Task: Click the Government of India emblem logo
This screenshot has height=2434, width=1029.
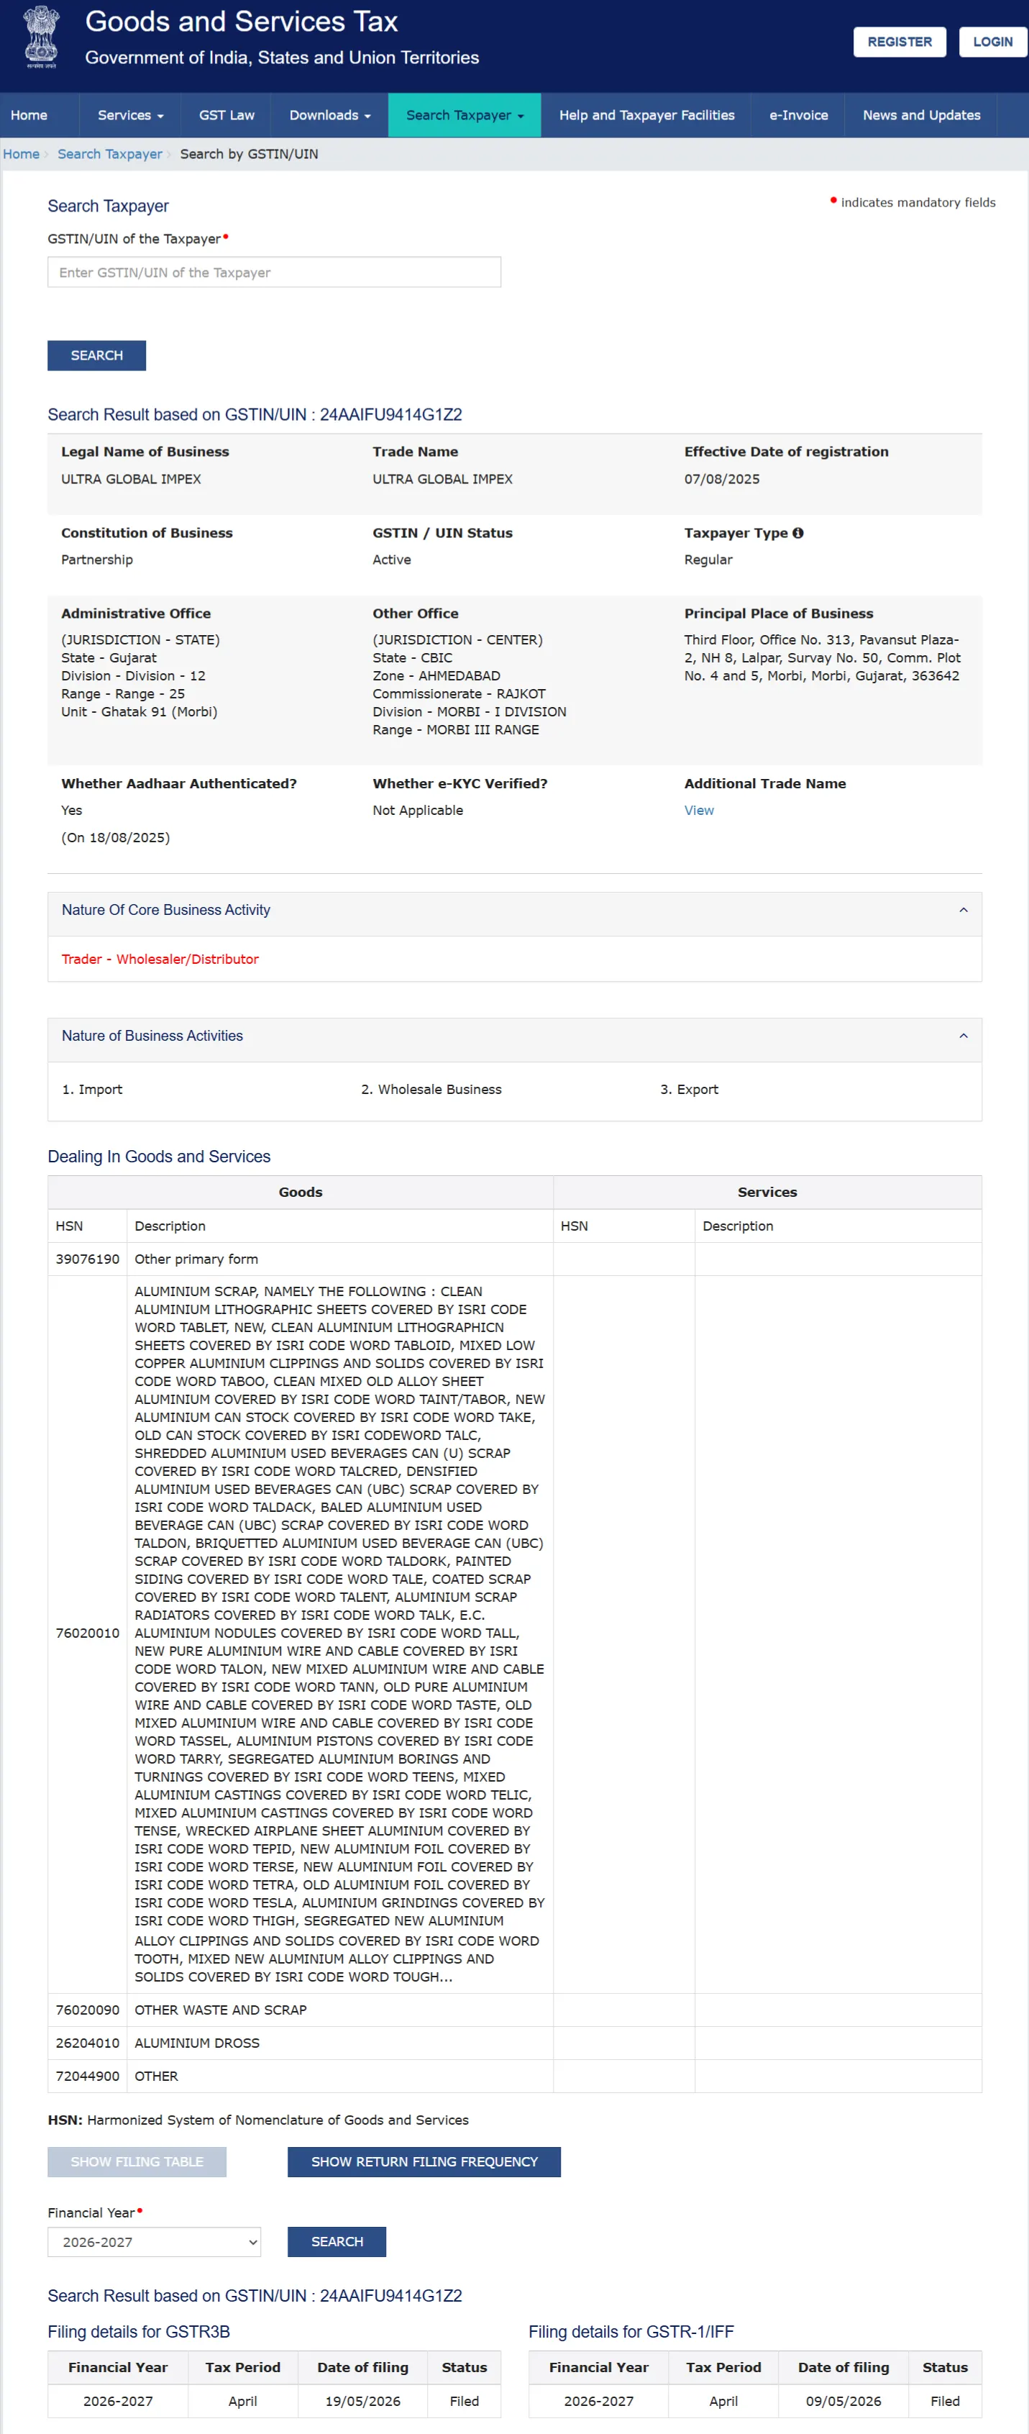Action: click(x=41, y=37)
